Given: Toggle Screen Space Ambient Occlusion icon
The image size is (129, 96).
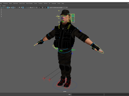Looking at the screenshot, I should coord(19,7).
